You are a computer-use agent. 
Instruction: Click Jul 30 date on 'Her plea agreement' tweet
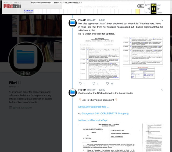point(102,20)
